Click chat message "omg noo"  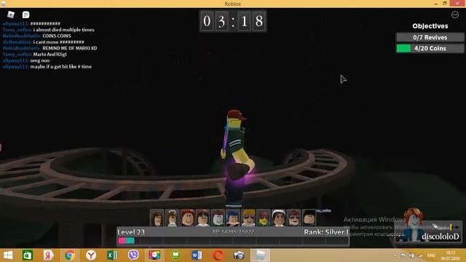click(x=40, y=60)
